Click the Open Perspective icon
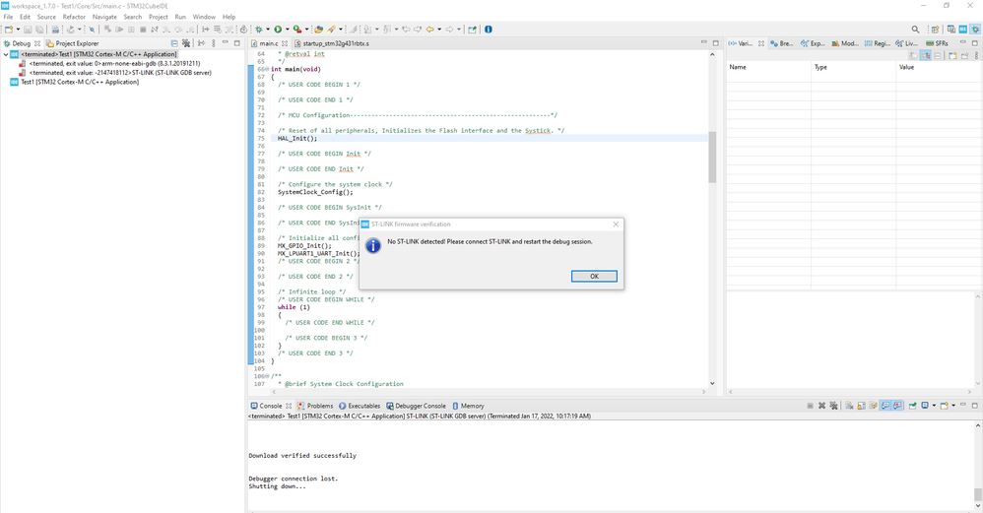983x513 pixels. point(935,30)
